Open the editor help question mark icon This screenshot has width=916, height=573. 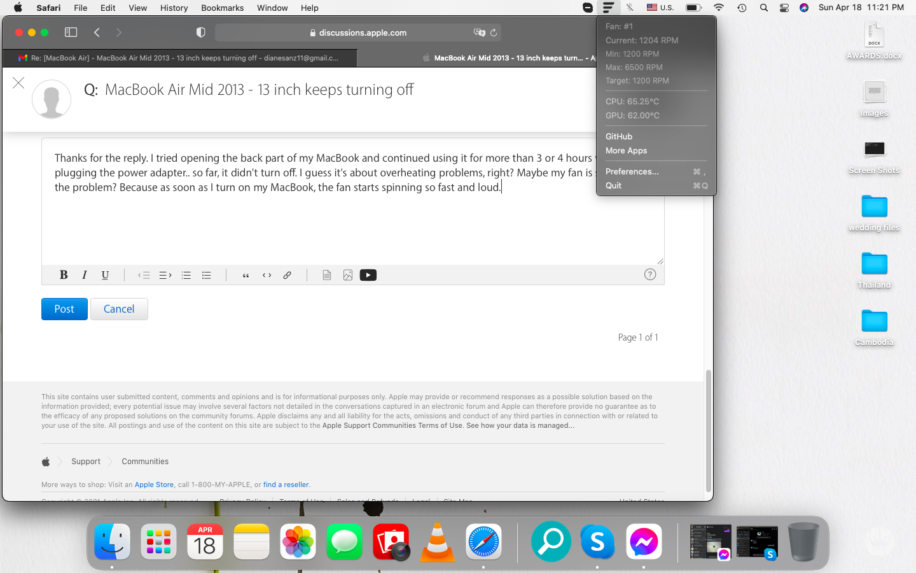[x=650, y=274]
